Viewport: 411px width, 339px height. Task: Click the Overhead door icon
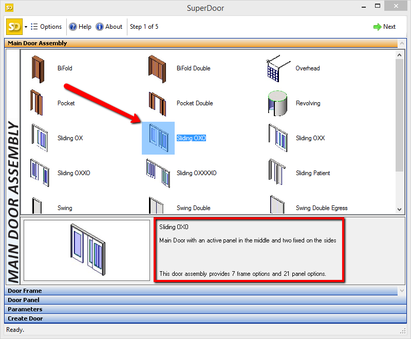pyautogui.click(x=278, y=69)
